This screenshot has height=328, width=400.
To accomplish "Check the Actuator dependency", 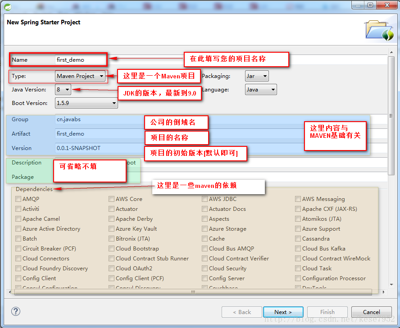I will (x=111, y=209).
